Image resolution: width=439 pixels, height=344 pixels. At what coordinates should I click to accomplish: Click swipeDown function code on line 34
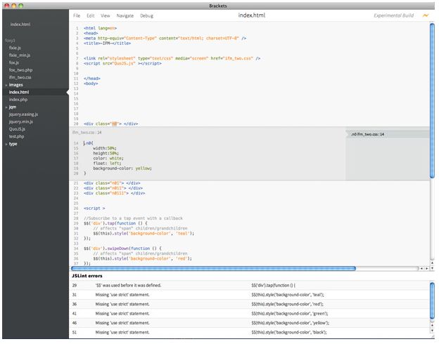122,249
